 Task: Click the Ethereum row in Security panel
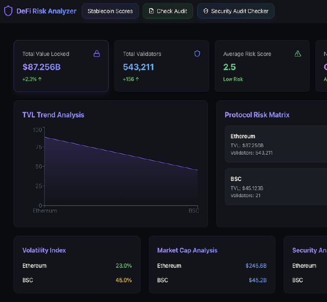(310, 266)
